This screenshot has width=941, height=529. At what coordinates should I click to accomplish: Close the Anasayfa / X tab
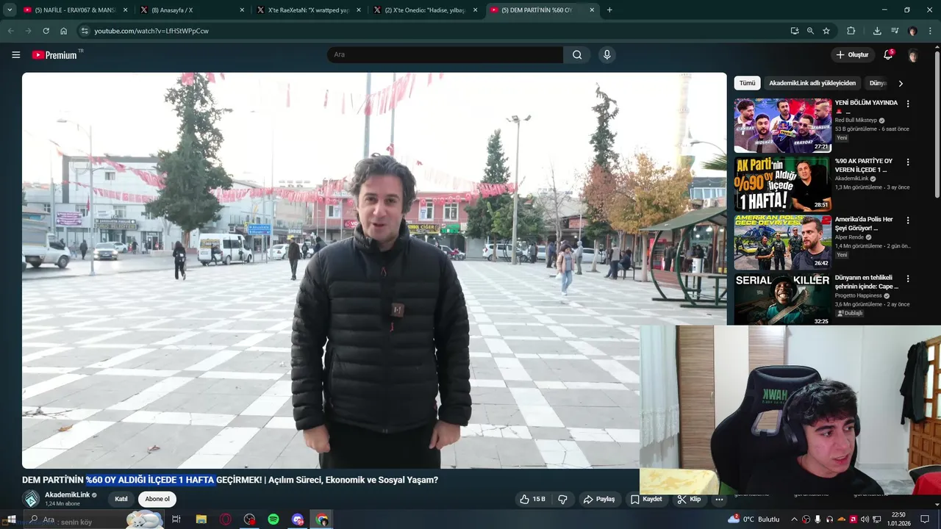[x=242, y=10]
